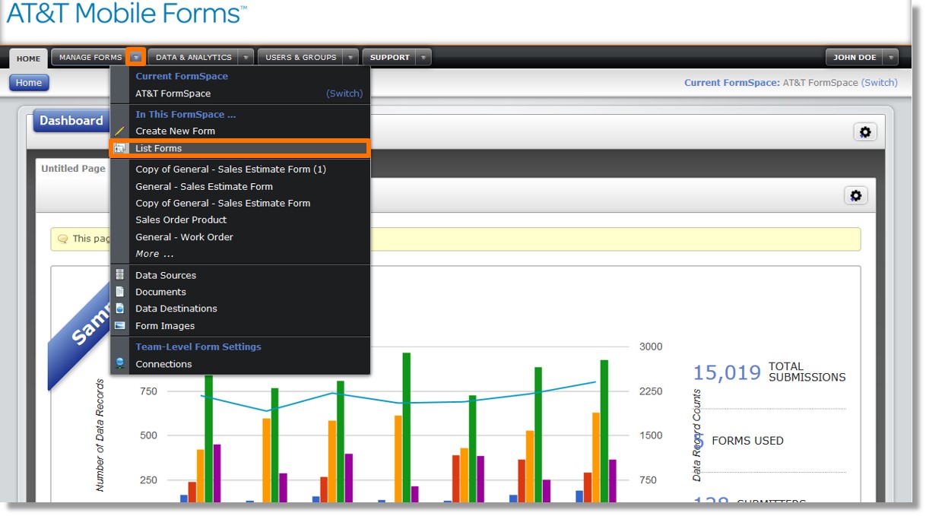Click the (Switch) link in the breadcrumb bar
This screenshot has height=516, width=926.
pos(880,83)
